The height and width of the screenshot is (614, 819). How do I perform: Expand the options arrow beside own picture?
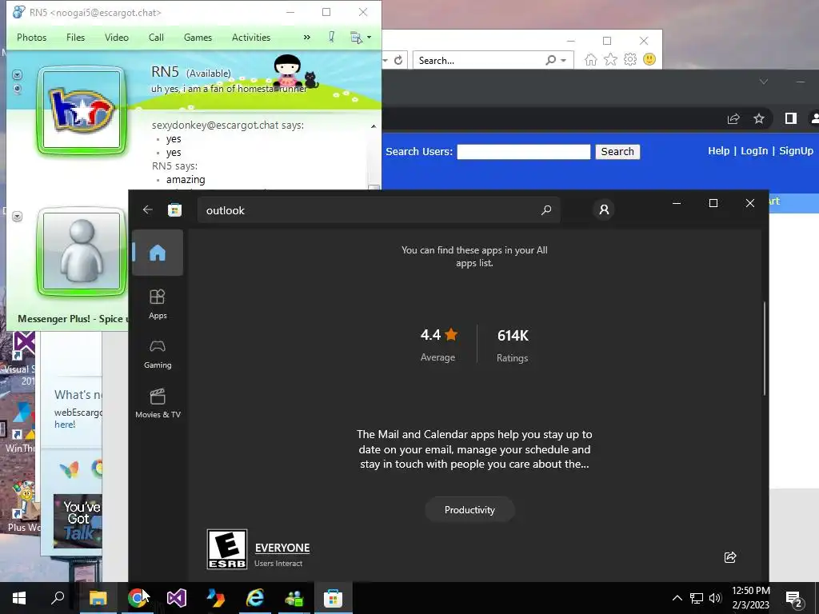[18, 216]
